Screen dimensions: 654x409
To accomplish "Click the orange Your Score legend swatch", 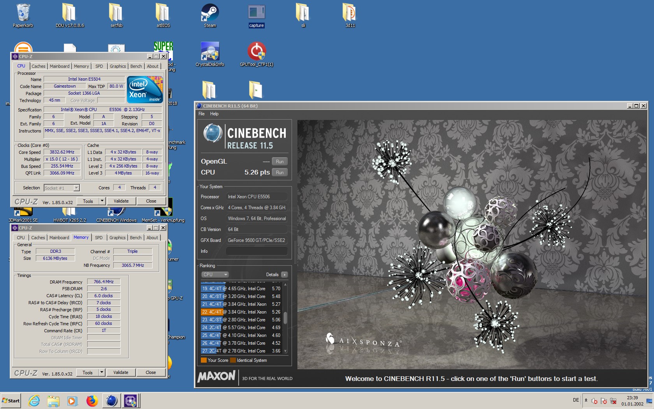I will pyautogui.click(x=204, y=360).
